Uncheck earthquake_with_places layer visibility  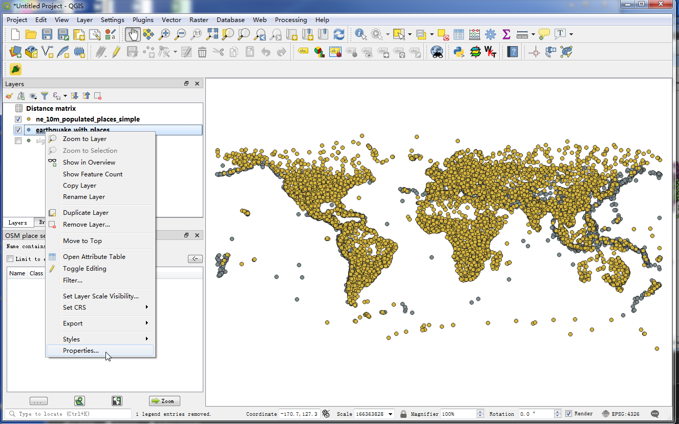[x=18, y=130]
